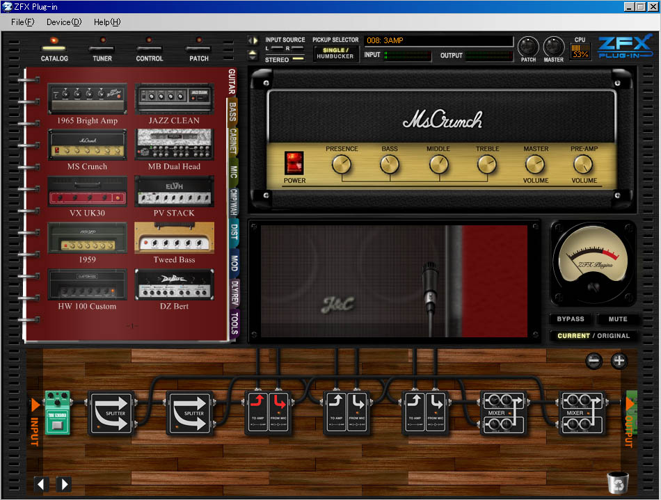661x500 pixels.
Task: Select the MOD catalog side tab
Action: point(234,262)
